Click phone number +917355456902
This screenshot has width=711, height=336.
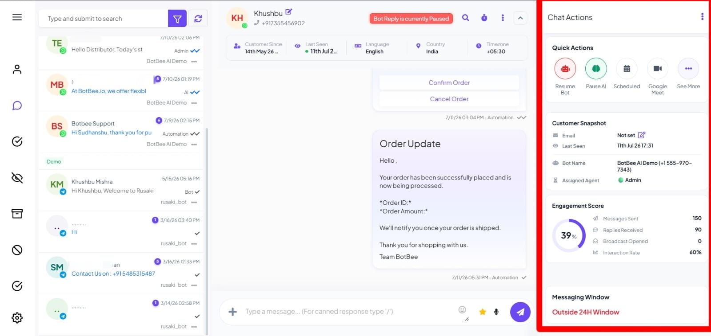point(283,23)
